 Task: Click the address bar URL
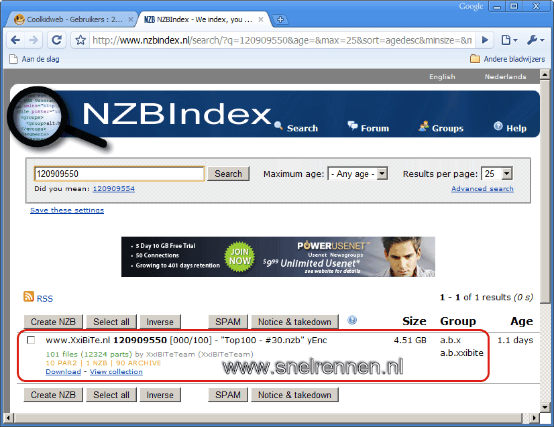click(282, 40)
